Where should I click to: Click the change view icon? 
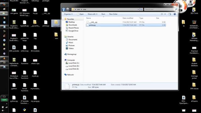[x=162, y=14]
